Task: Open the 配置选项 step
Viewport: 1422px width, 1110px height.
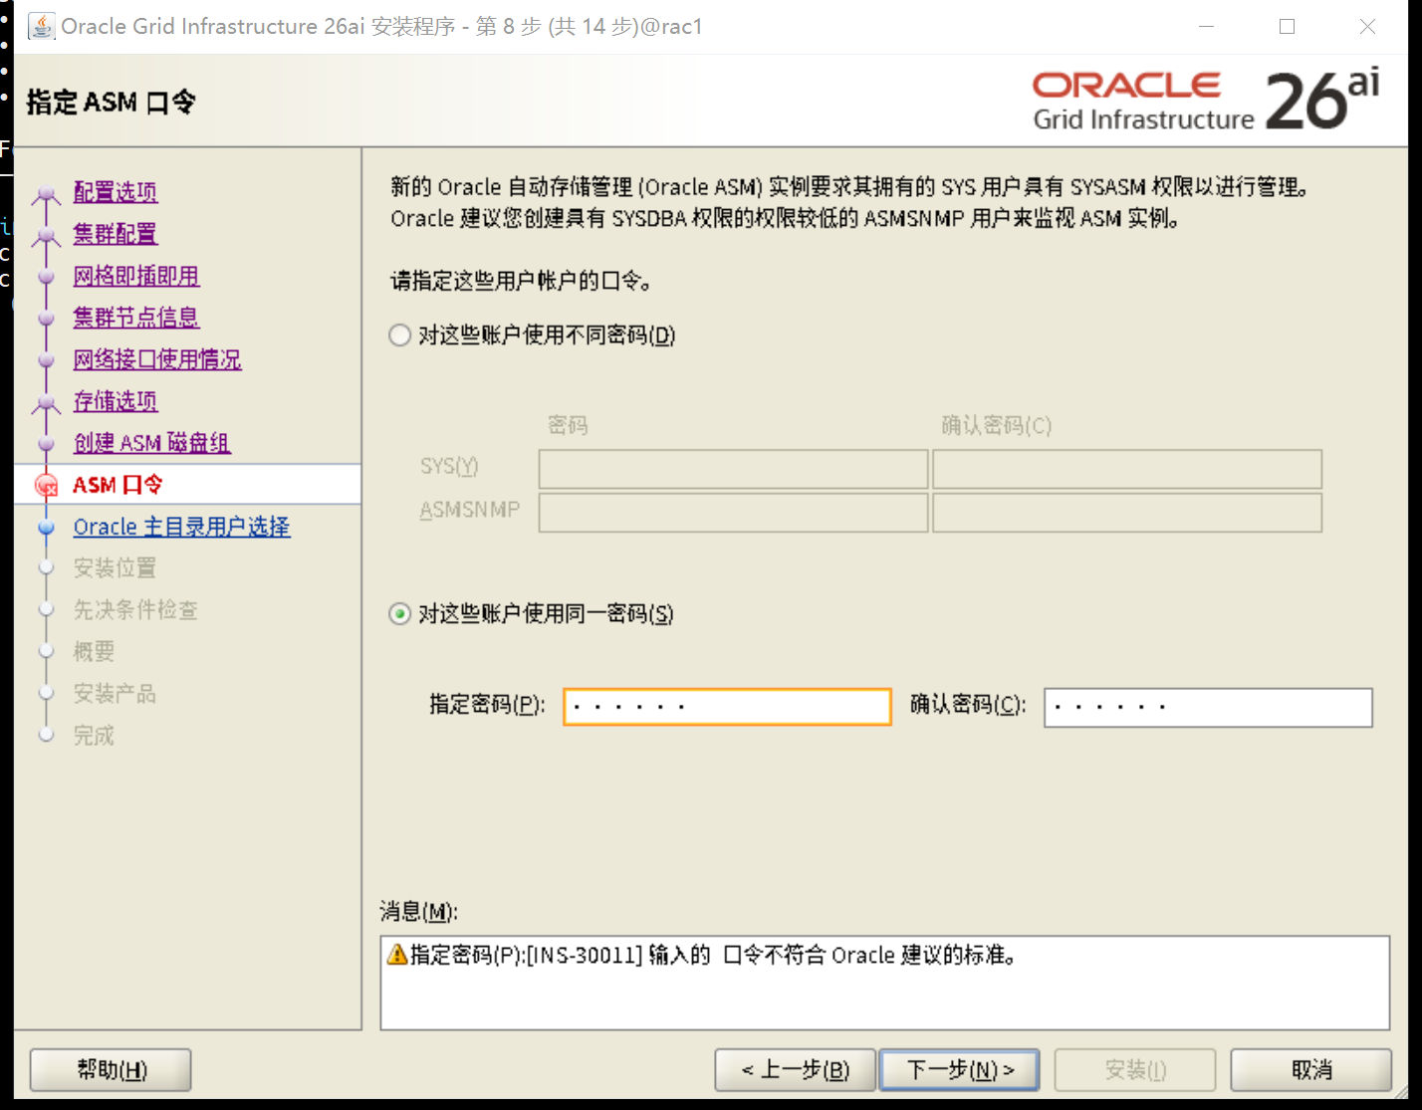Action: coord(116,192)
